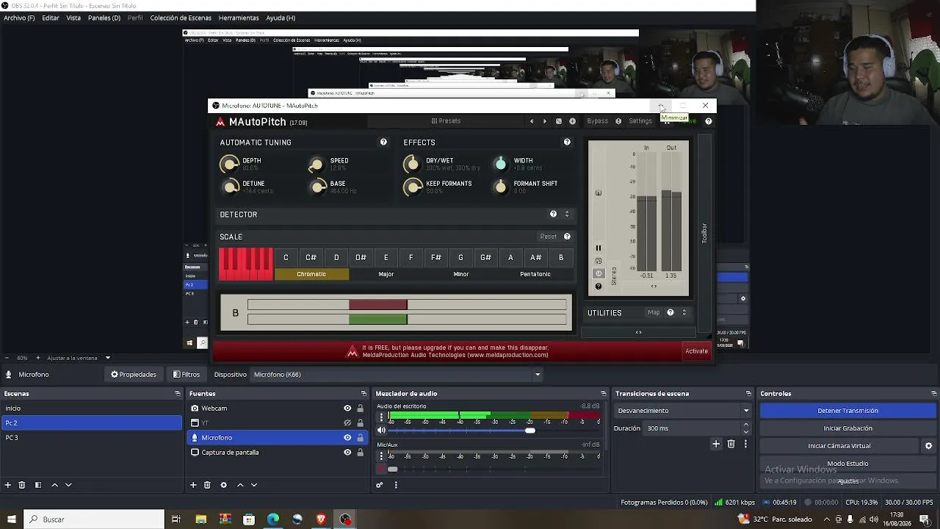This screenshot has width=940, height=529.
Task: Open the MAutoPitch Presets list
Action: coord(446,121)
